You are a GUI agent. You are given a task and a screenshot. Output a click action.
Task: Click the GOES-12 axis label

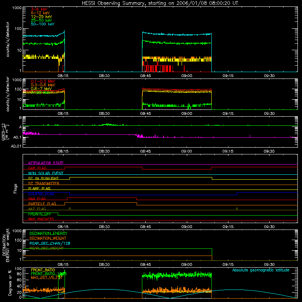[5, 132]
